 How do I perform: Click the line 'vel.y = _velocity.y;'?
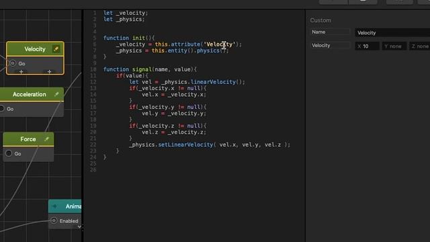(x=174, y=114)
